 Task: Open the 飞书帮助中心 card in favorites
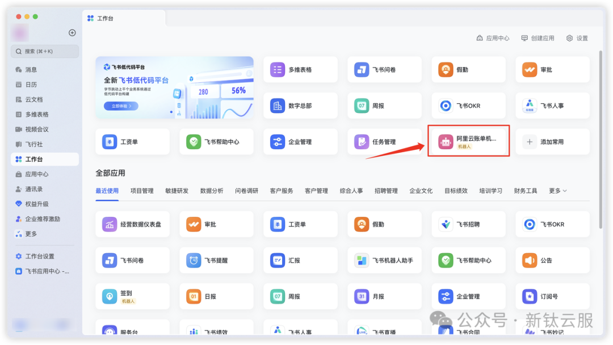click(x=216, y=142)
